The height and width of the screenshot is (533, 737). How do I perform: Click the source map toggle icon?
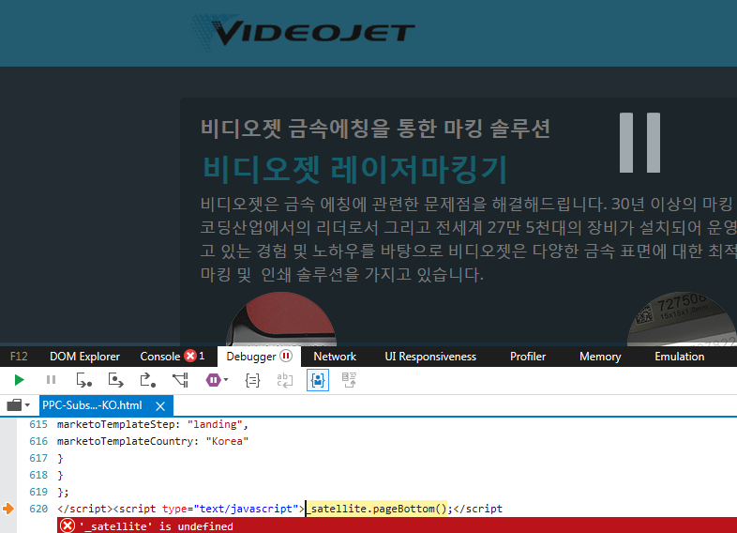[x=349, y=380]
